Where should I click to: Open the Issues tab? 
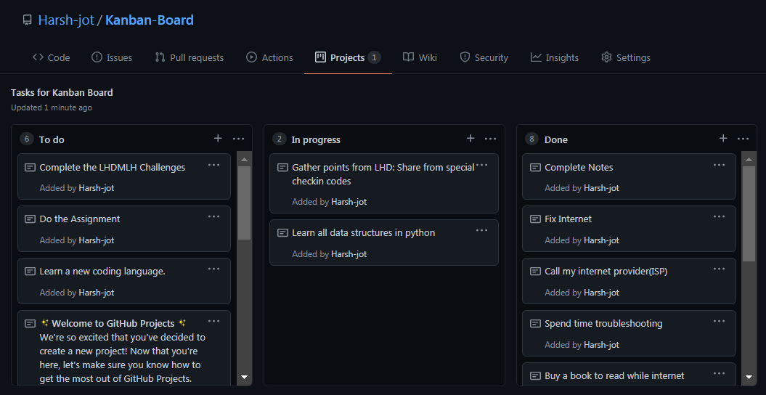tap(112, 57)
